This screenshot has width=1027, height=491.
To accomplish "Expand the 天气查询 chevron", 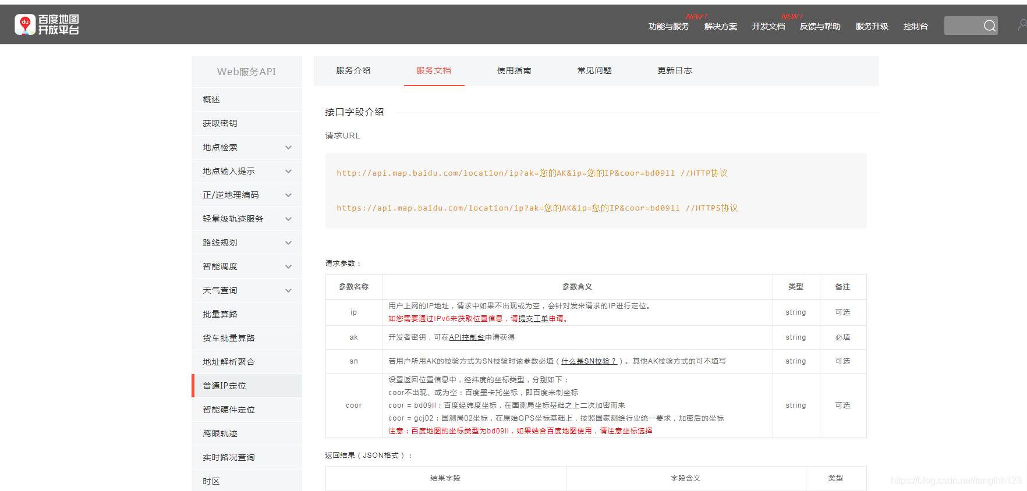I will [288, 291].
